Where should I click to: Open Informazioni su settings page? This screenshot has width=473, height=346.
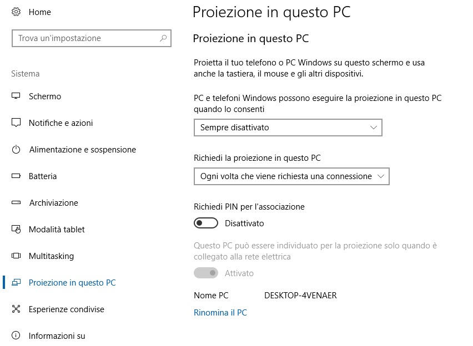(57, 335)
